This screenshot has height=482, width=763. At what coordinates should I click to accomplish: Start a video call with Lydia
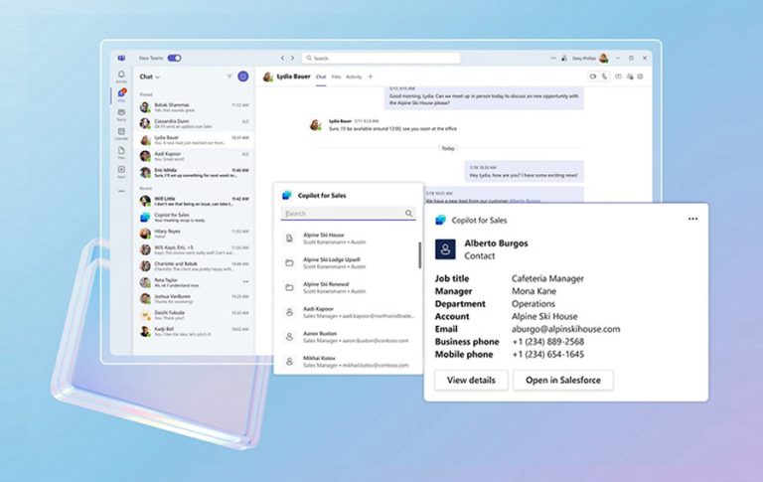click(x=592, y=76)
